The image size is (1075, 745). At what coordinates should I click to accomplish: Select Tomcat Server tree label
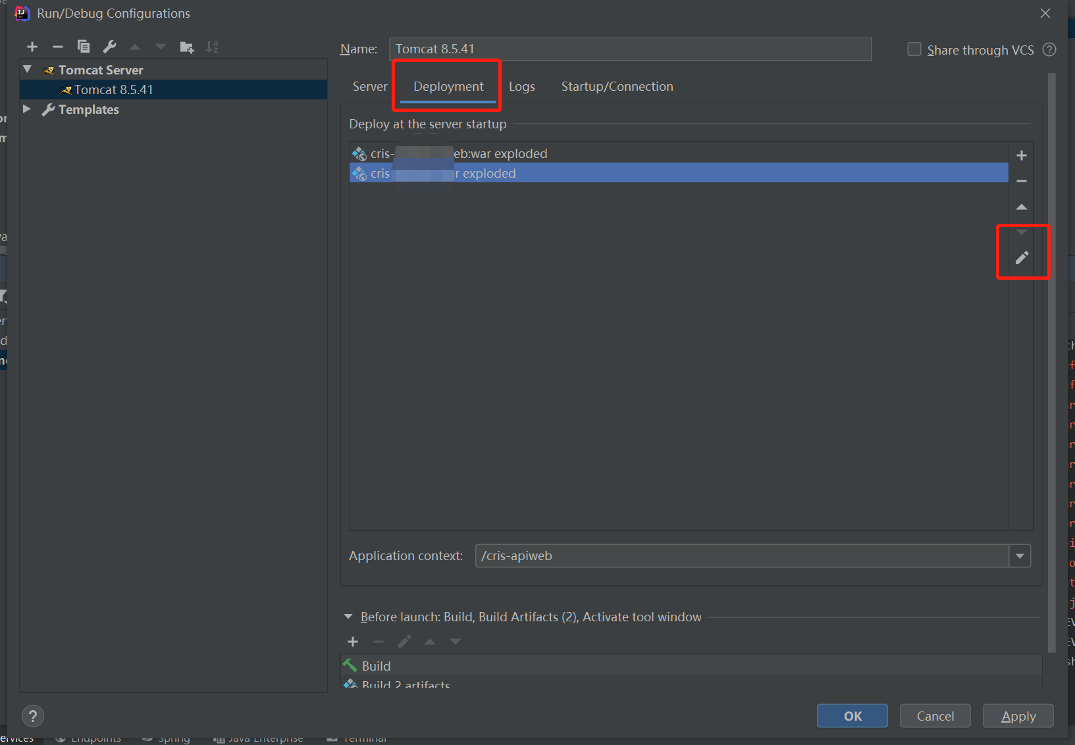[101, 70]
